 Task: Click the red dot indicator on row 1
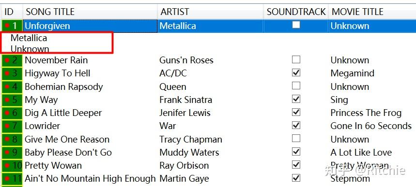(x=7, y=26)
